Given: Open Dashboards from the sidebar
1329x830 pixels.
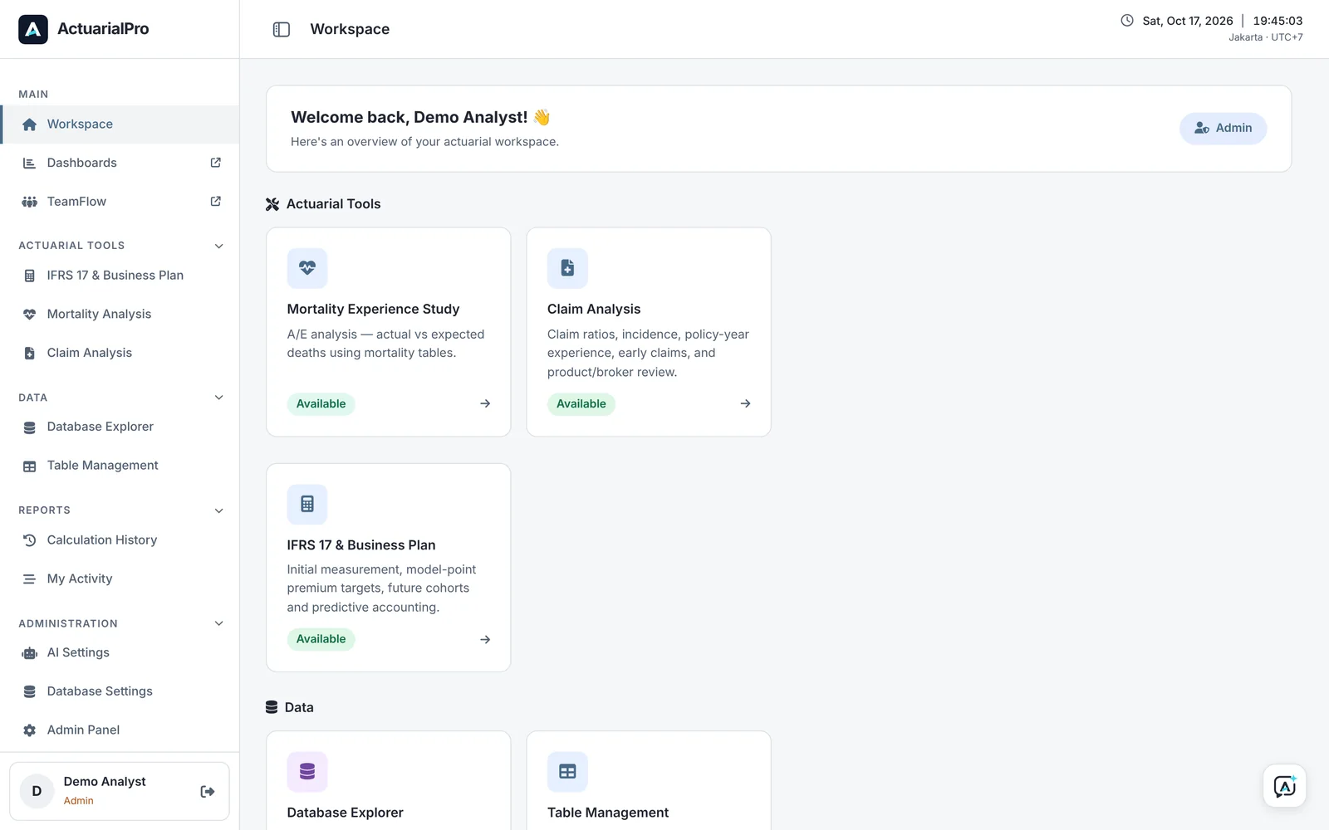Looking at the screenshot, I should [120, 163].
